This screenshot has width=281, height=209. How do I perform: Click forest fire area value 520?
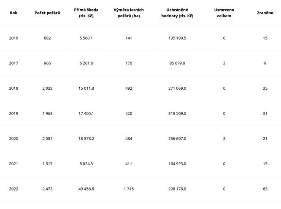(x=129, y=113)
